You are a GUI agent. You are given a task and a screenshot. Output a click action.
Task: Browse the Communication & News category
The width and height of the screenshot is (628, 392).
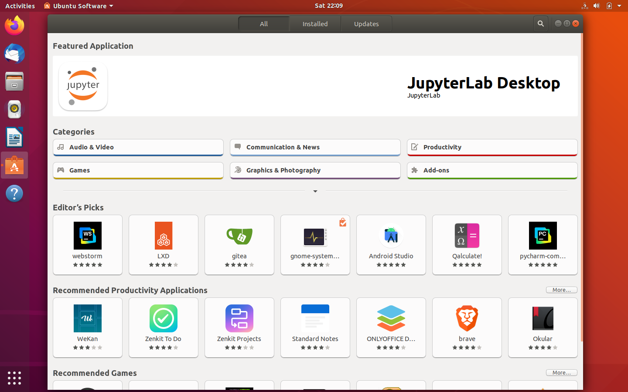315,147
